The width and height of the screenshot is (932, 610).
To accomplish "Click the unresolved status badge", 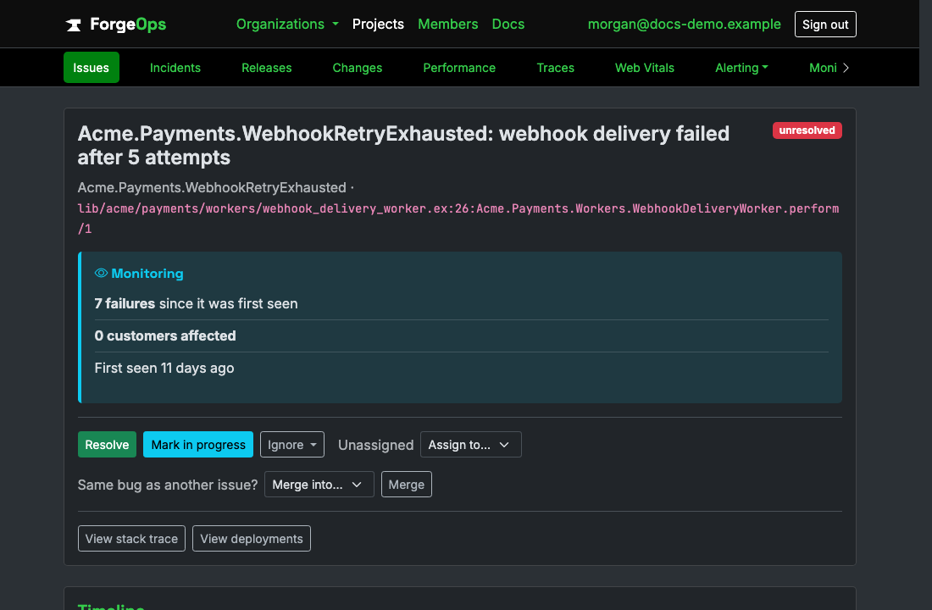I will coord(807,130).
